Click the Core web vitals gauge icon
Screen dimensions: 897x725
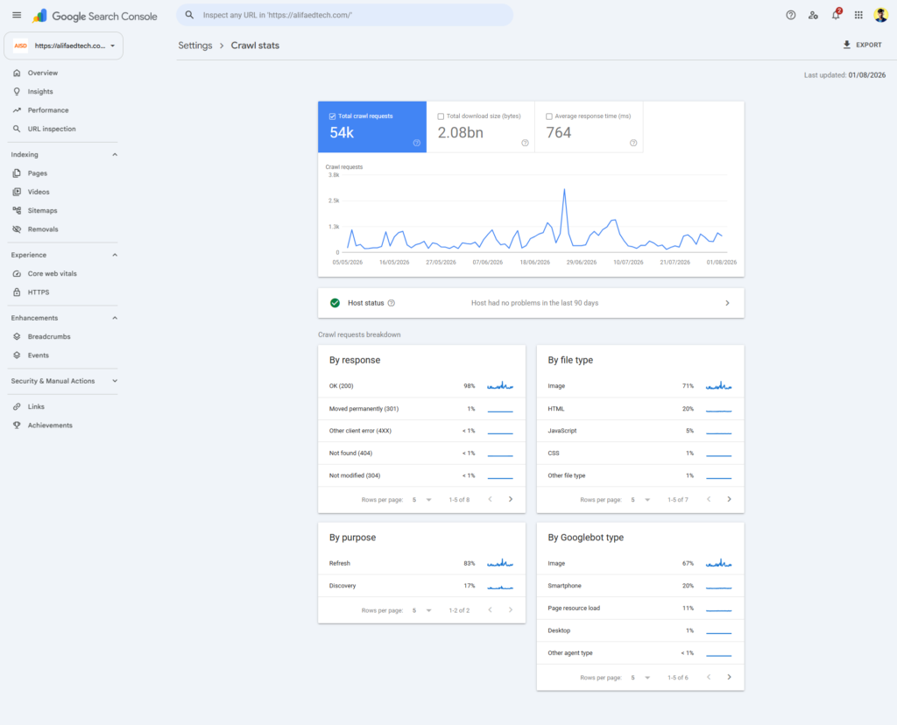pyautogui.click(x=17, y=274)
